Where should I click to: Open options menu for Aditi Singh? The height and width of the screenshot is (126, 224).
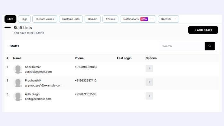[x=149, y=96]
